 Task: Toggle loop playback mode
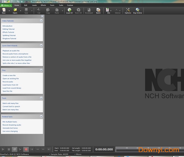14,149
